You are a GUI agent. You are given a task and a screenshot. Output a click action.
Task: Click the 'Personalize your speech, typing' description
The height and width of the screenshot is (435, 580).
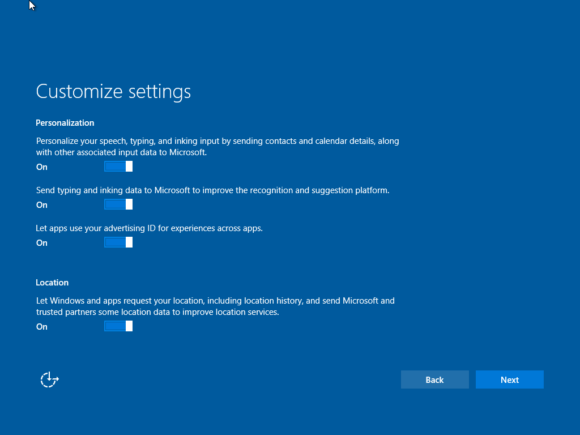click(x=217, y=147)
